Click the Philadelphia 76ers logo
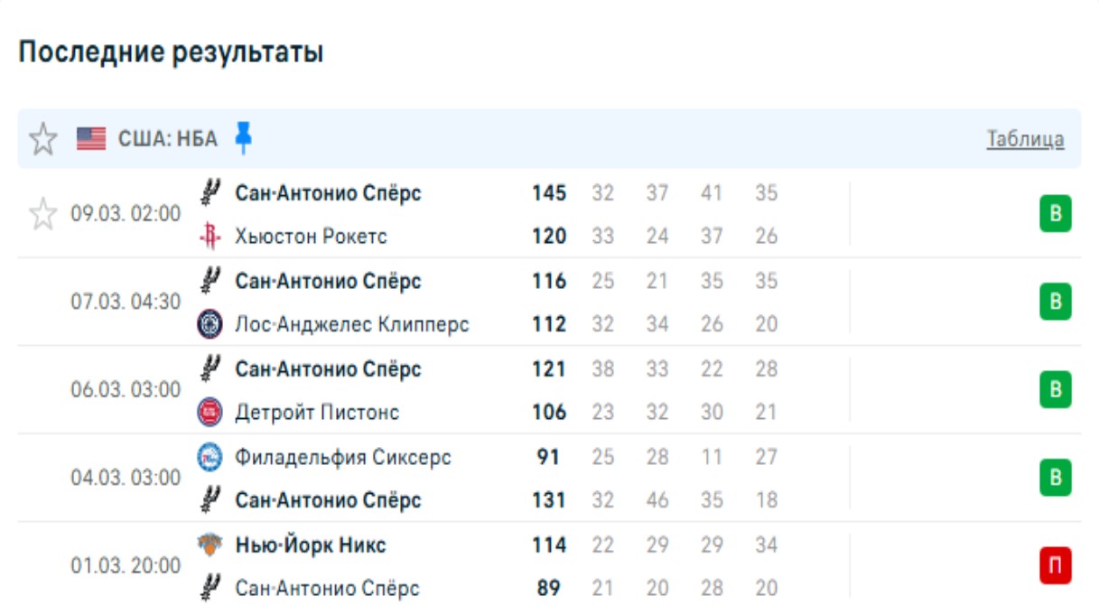 pos(210,457)
